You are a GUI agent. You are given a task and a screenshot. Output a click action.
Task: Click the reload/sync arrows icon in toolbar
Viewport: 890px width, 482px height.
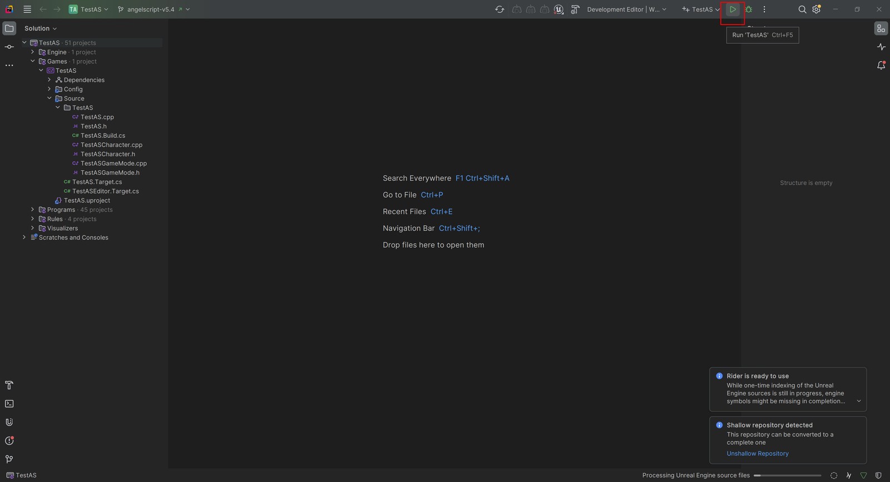[500, 9]
